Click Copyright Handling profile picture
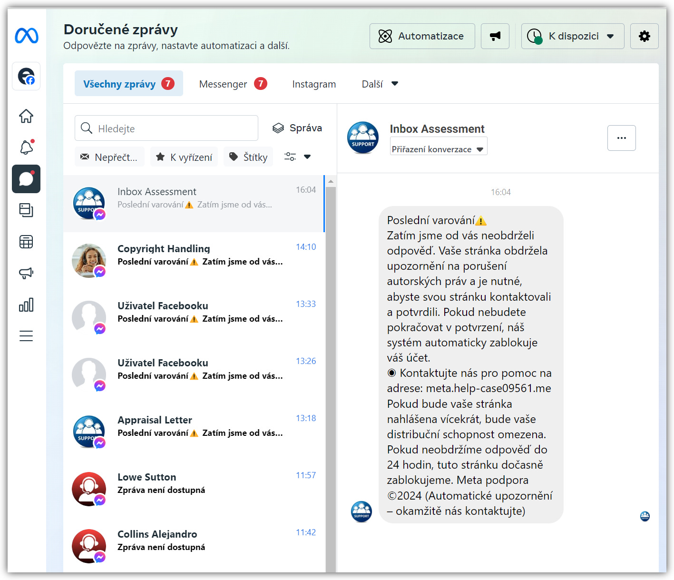 [x=89, y=261]
